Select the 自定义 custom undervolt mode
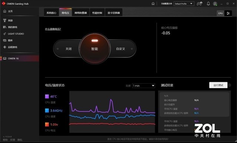 pyautogui.click(x=121, y=49)
